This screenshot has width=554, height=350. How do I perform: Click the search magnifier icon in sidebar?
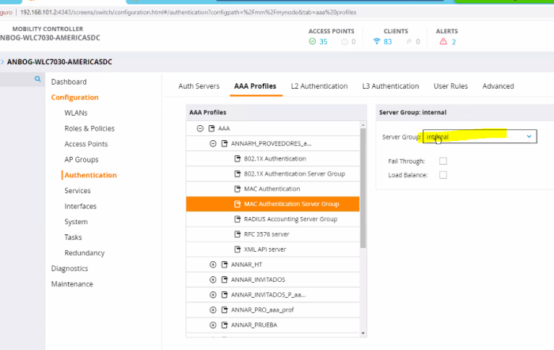pos(37,79)
